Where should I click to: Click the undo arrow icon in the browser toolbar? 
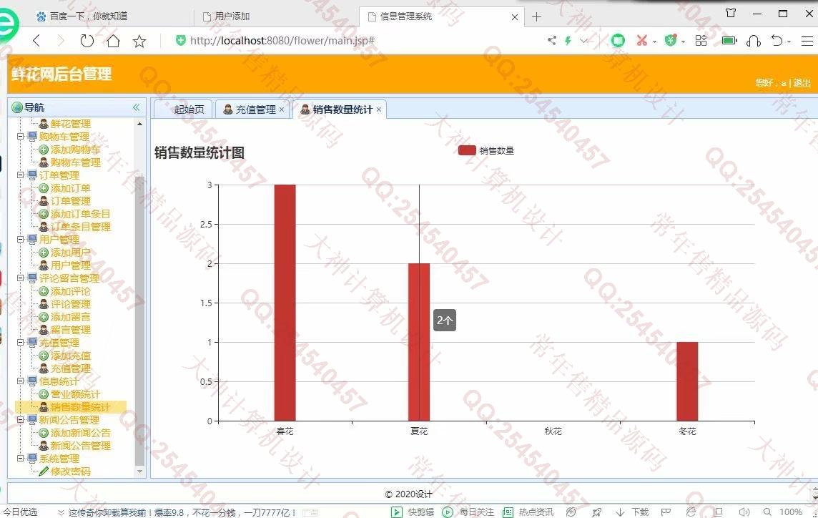tap(777, 40)
